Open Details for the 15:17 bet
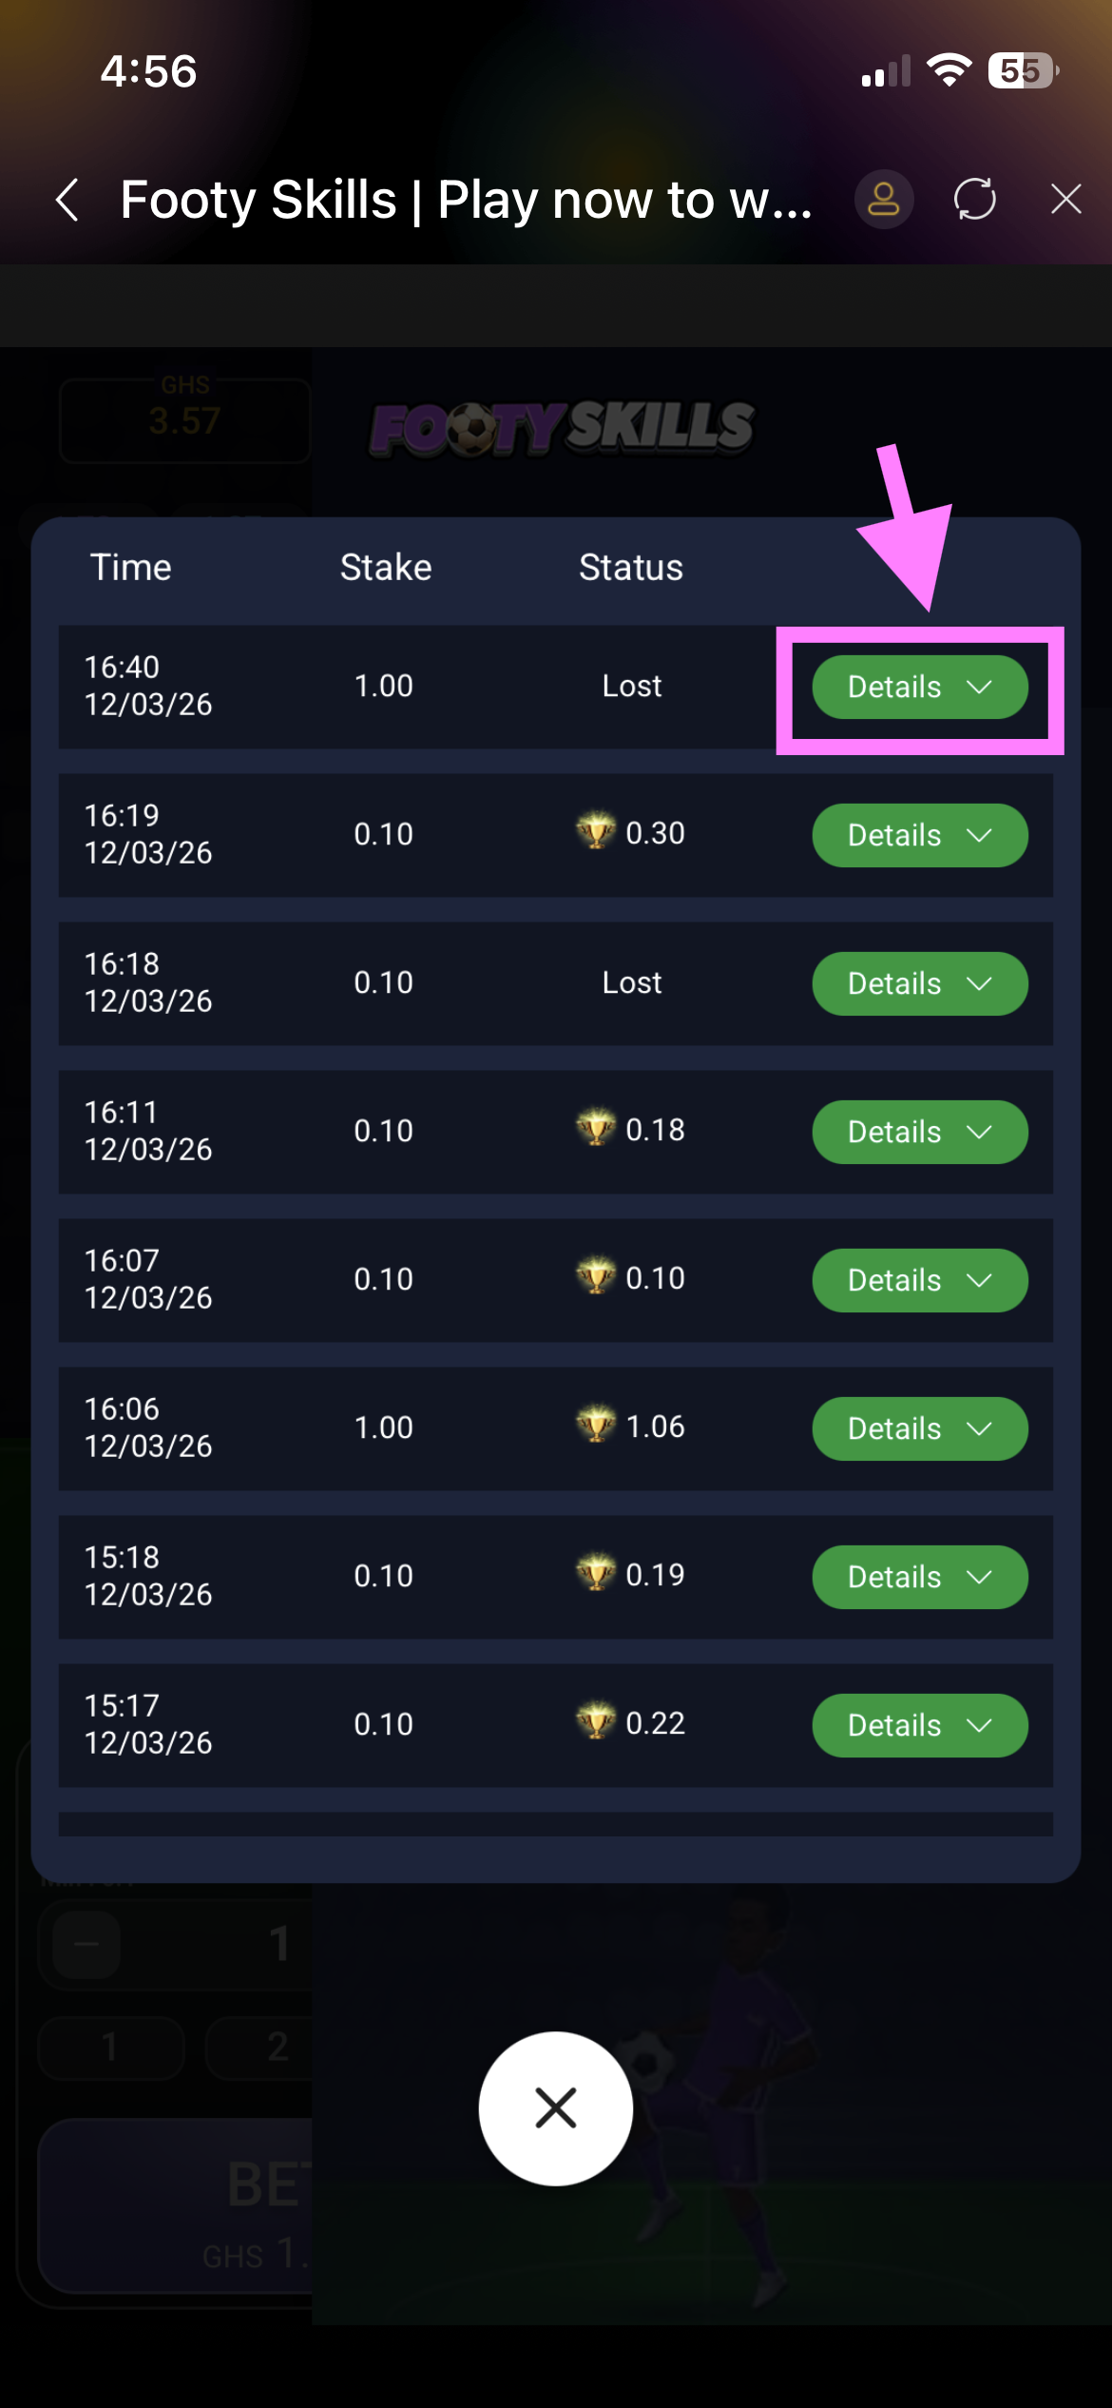 click(x=919, y=1725)
